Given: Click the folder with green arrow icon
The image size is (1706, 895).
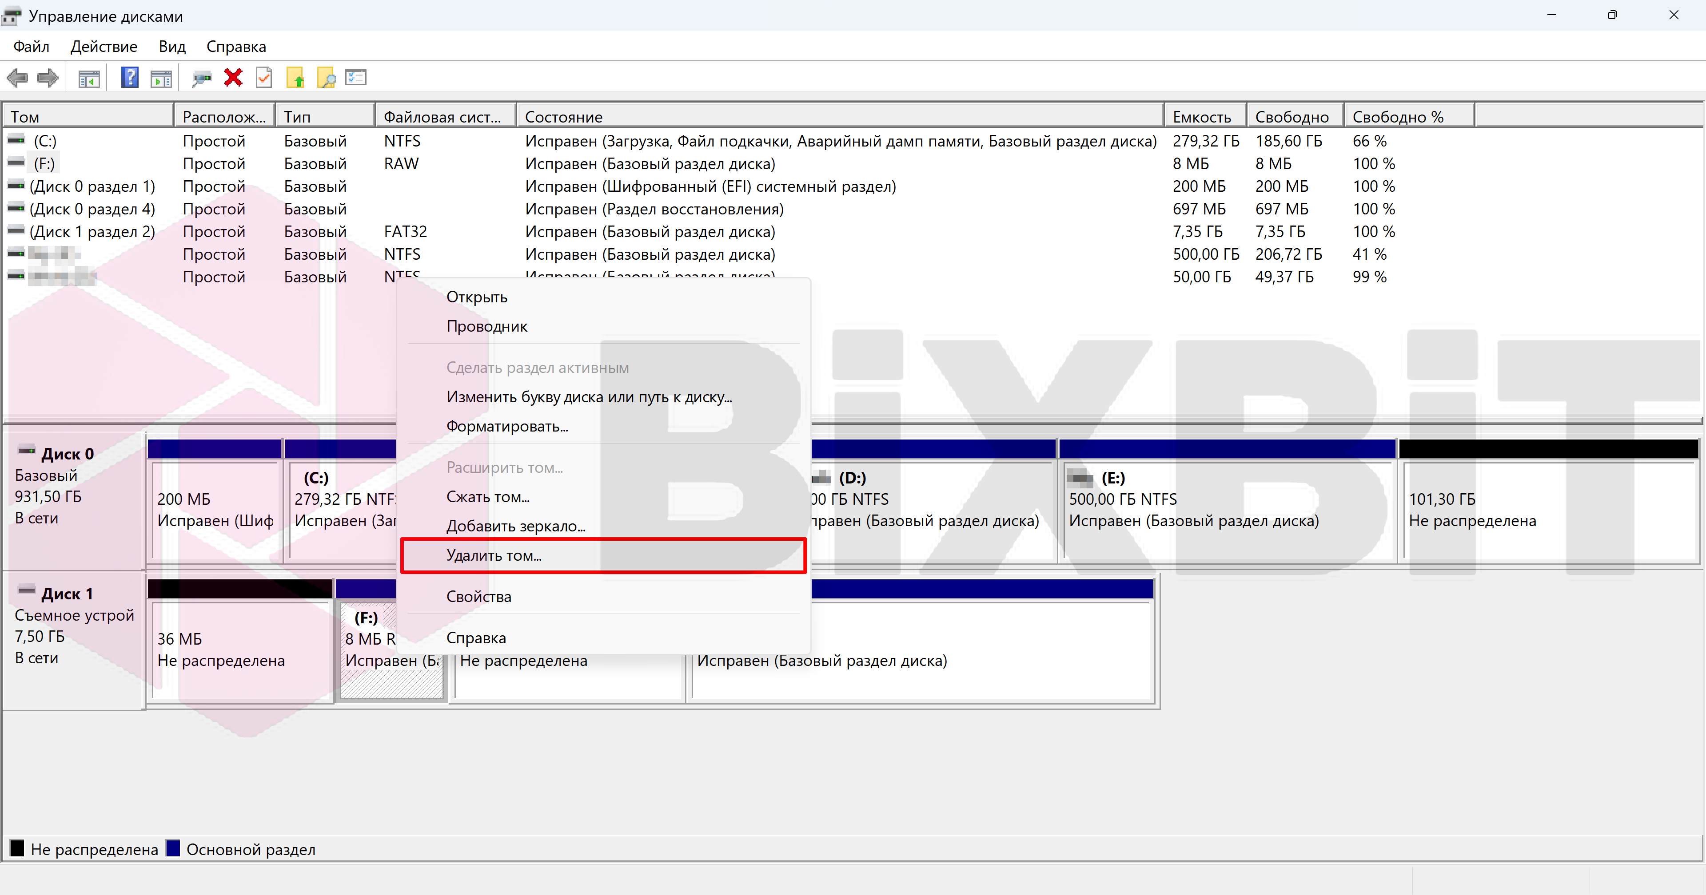Looking at the screenshot, I should [x=295, y=78].
